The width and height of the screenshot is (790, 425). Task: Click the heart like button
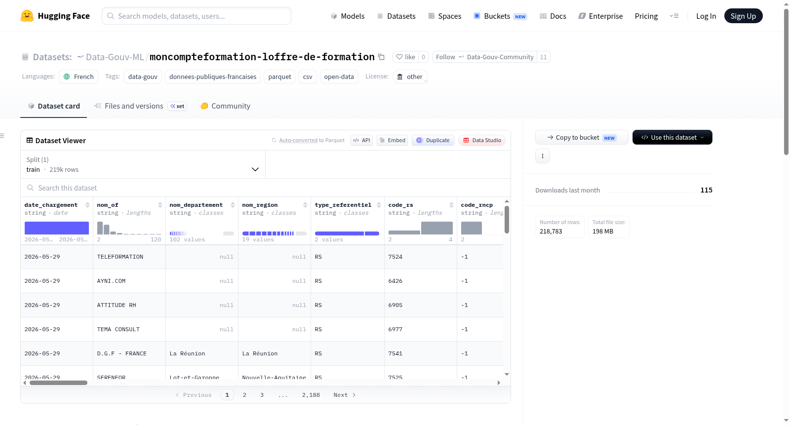pyautogui.click(x=405, y=57)
